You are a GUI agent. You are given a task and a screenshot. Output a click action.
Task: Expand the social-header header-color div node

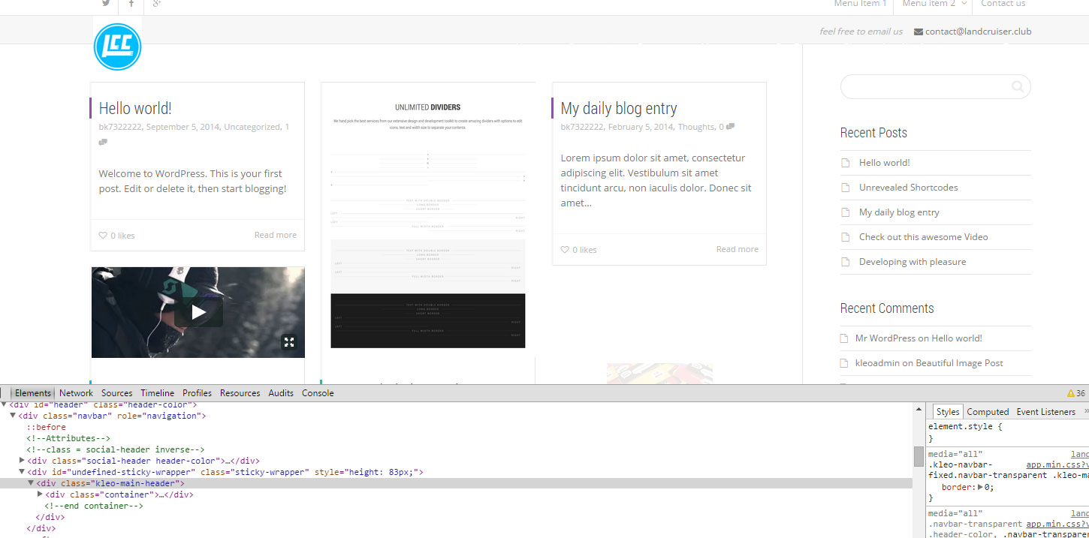(x=23, y=461)
